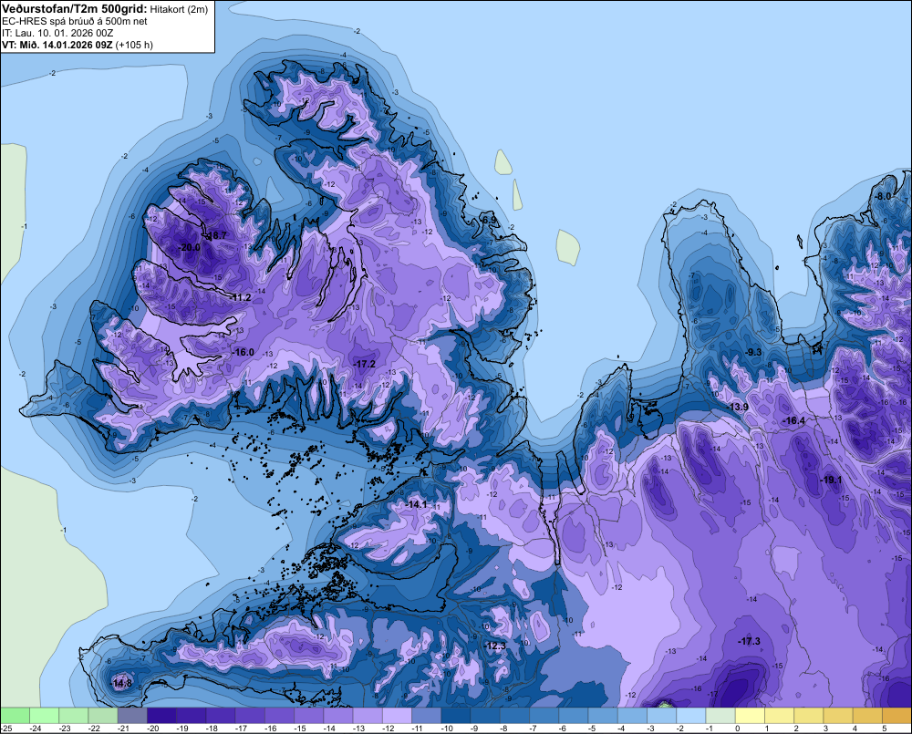Click the EC-HRES spá brúuð header line
Screen dimensions: 912x734
[x=75, y=21]
